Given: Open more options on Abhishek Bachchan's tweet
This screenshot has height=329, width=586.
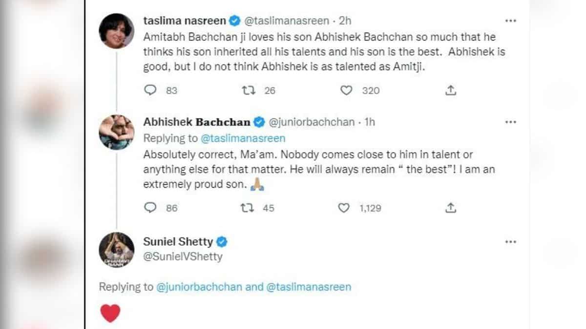Looking at the screenshot, I should click(511, 122).
